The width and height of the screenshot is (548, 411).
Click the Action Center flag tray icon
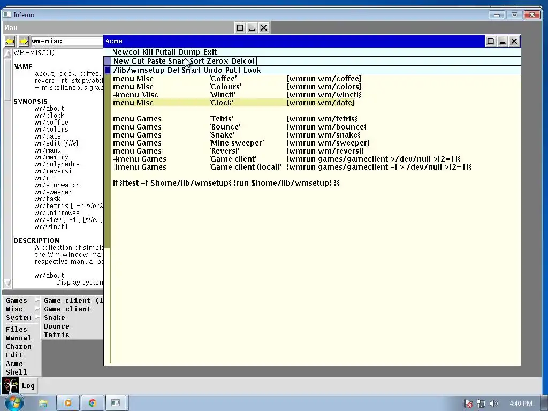468,404
